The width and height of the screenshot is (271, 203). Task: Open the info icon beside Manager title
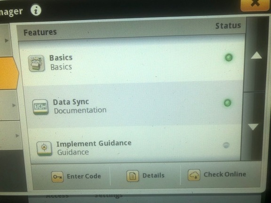coord(36,10)
